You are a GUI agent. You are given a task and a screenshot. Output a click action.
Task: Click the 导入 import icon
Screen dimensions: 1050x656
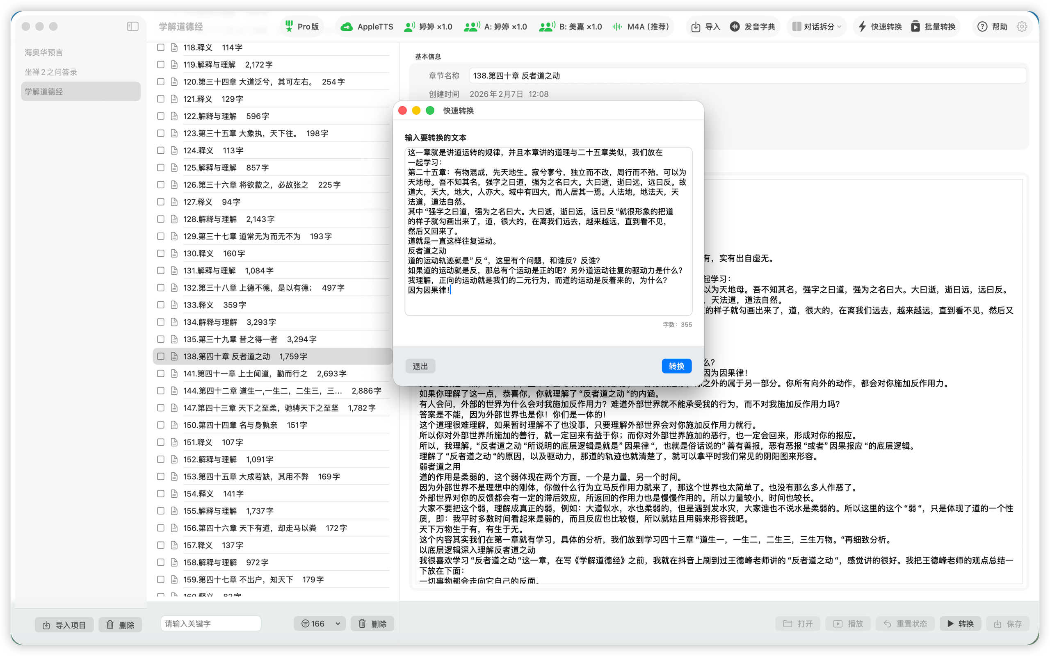(x=696, y=27)
